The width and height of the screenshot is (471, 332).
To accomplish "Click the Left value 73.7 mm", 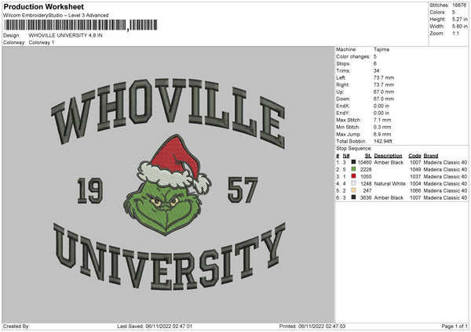I will [384, 78].
